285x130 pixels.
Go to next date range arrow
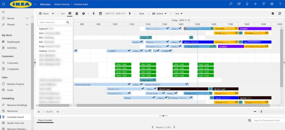coord(130,13)
